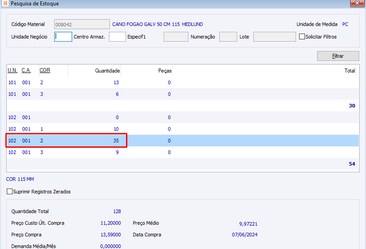366x249 pixels.
Task: Click the Lote field
Action: pos(274,37)
